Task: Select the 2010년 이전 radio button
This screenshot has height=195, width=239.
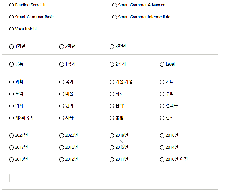Action: pyautogui.click(x=162, y=160)
